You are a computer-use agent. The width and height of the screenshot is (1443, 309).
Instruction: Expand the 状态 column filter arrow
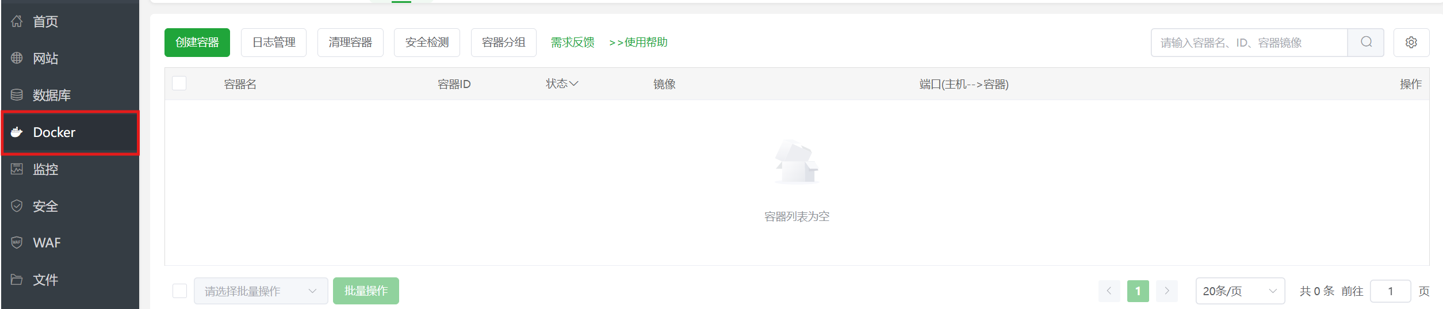(x=573, y=83)
